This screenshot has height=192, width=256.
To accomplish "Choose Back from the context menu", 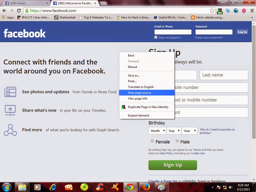I will pyautogui.click(x=147, y=55).
